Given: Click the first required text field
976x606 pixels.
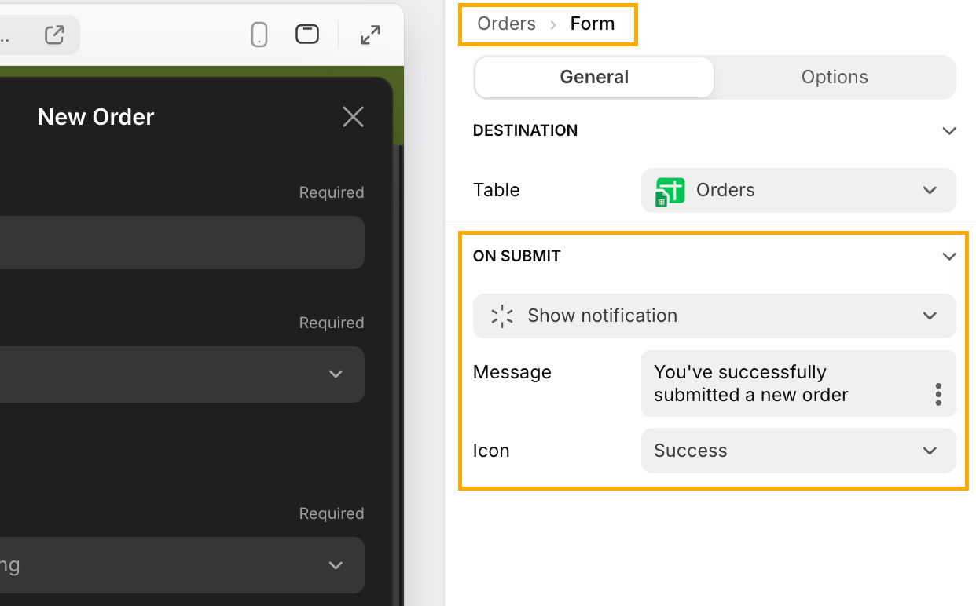Looking at the screenshot, I should coord(182,243).
